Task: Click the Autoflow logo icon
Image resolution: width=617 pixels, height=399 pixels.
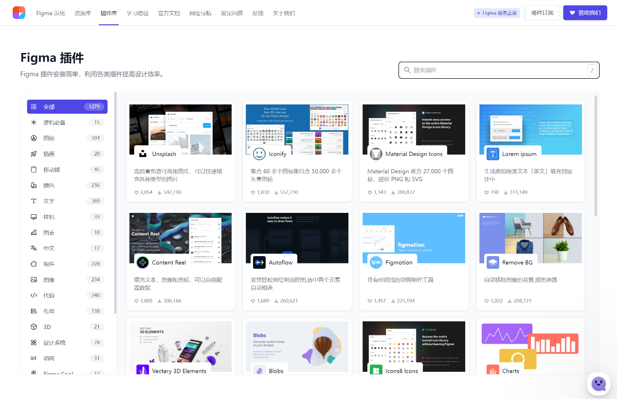Action: click(259, 262)
